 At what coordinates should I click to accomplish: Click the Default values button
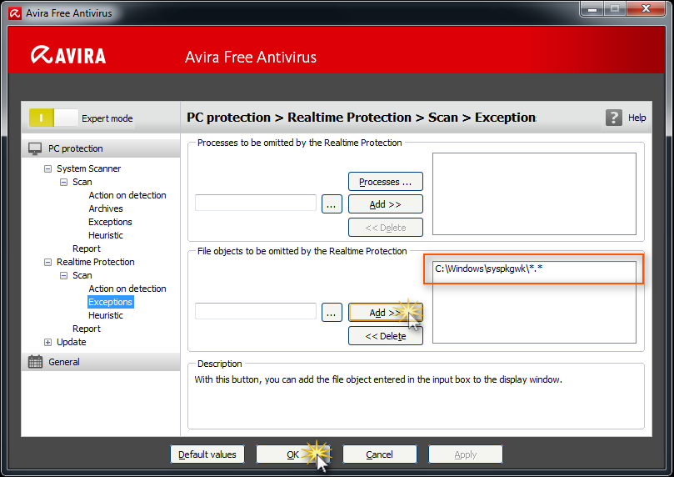(x=207, y=454)
